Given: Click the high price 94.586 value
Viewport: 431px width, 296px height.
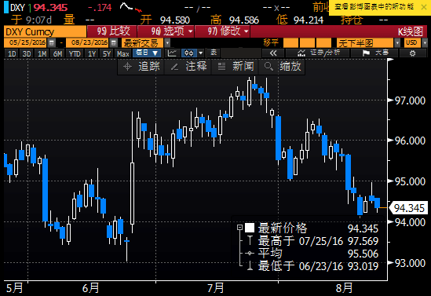Looking at the screenshot, I should [244, 20].
